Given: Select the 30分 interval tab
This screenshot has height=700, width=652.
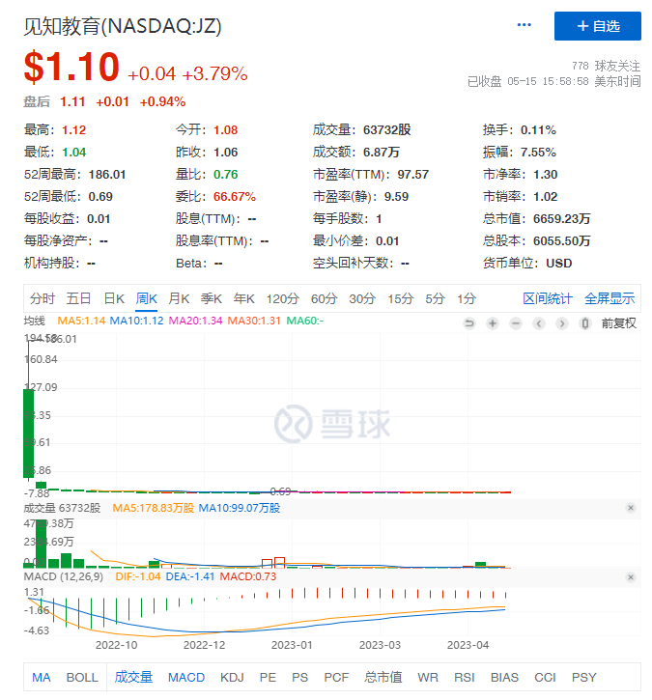Looking at the screenshot, I should click(x=362, y=298).
